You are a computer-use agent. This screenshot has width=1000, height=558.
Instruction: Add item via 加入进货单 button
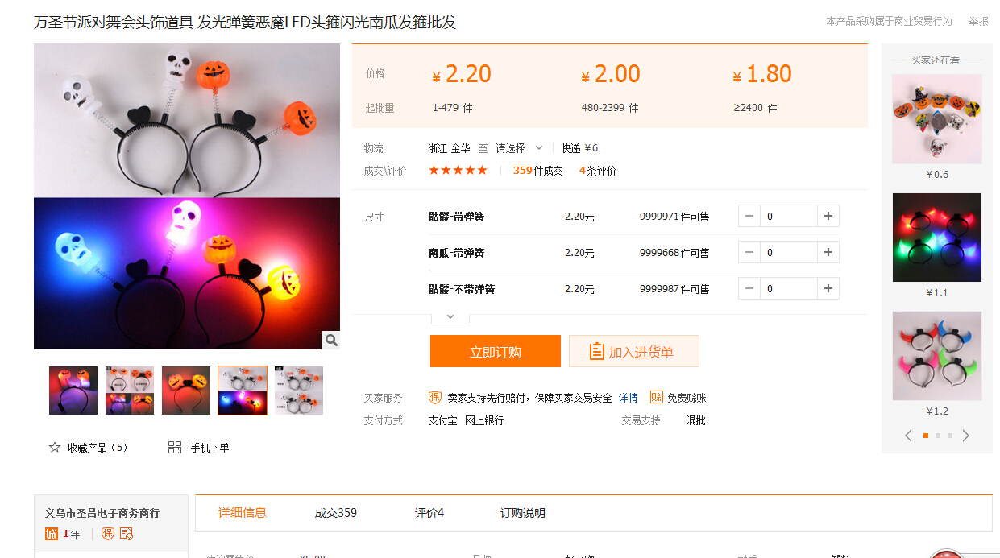pos(633,352)
